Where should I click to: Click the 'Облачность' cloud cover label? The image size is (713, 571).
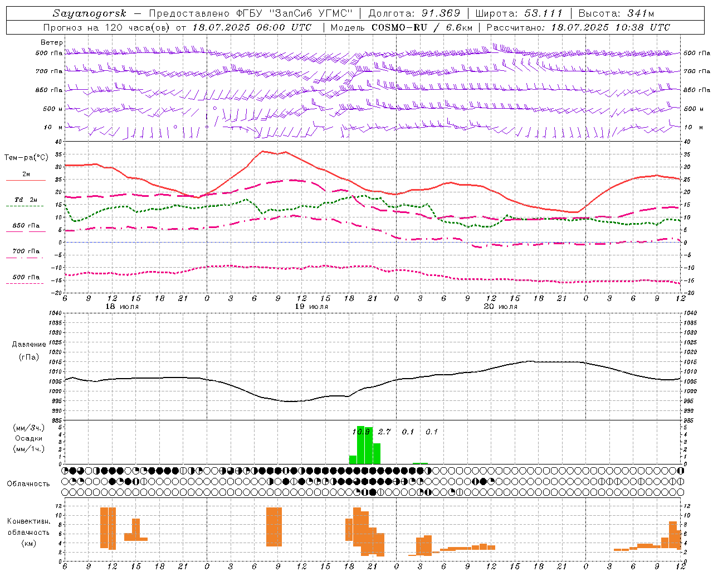(x=28, y=483)
